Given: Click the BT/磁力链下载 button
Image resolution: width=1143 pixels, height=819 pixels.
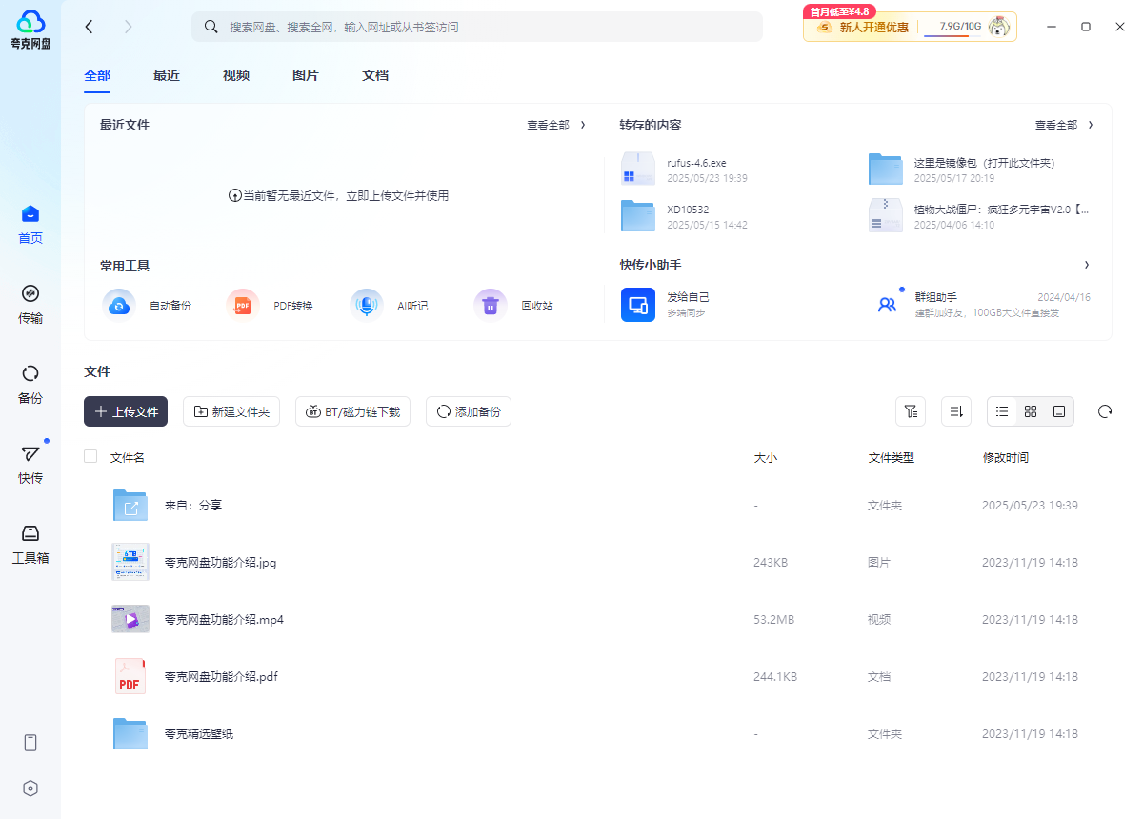Looking at the screenshot, I should point(352,411).
